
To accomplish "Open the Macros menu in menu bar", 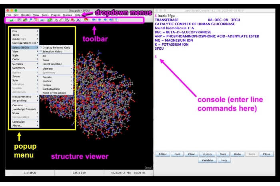I will click(67, 15).
